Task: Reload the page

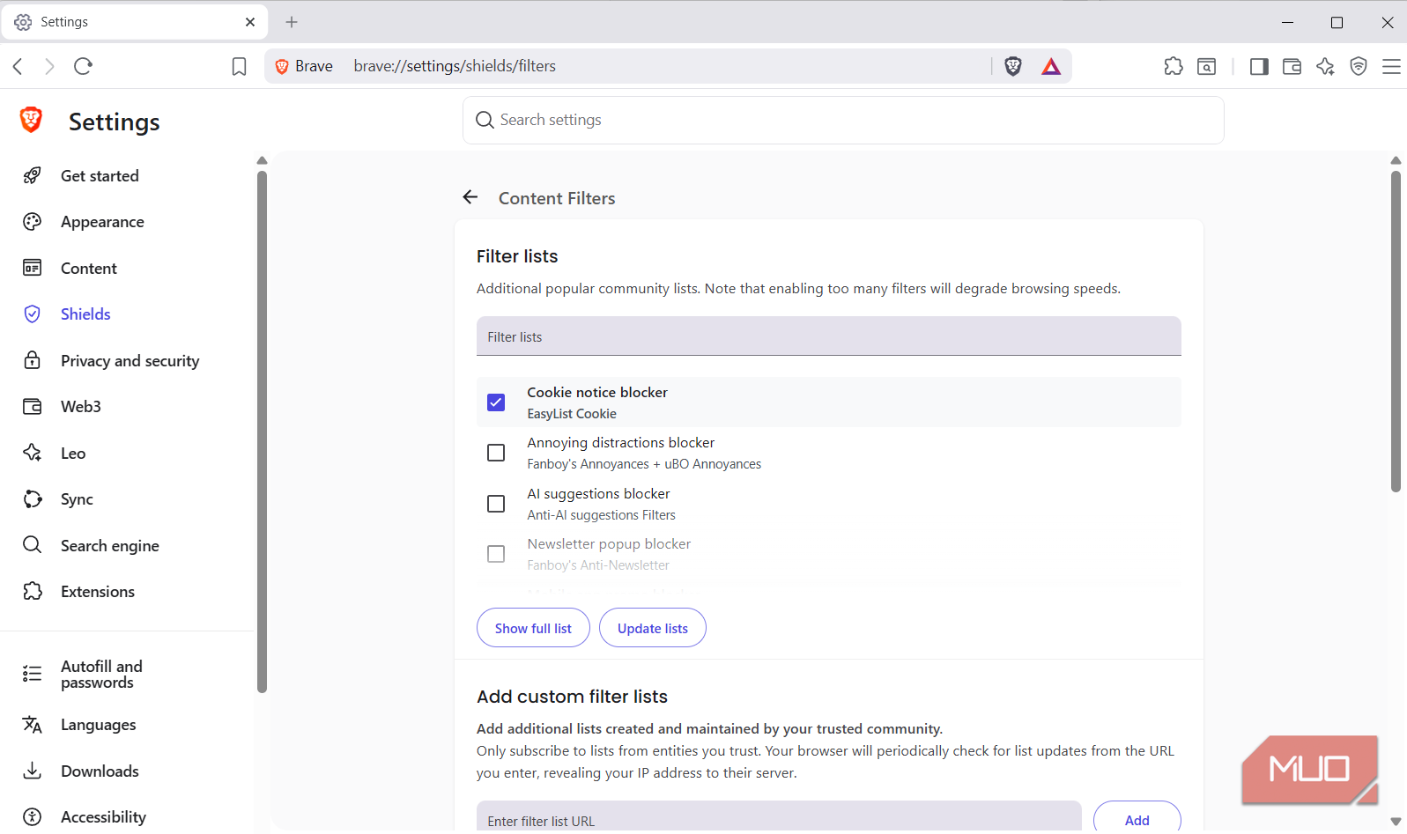Action: pos(84,66)
